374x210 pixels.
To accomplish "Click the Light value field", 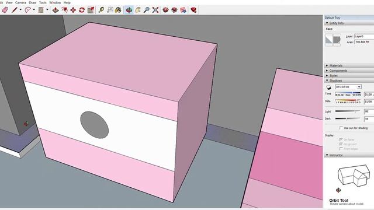I will click(x=369, y=111).
